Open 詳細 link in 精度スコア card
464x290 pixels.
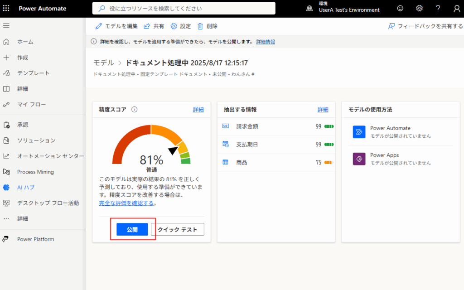[x=198, y=110]
